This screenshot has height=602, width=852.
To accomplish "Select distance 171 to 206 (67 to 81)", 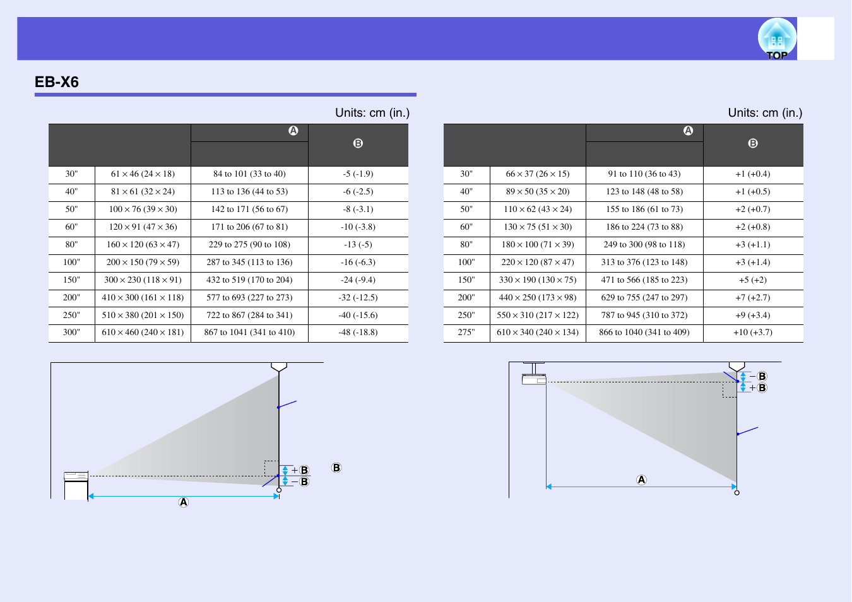I will click(x=249, y=227).
